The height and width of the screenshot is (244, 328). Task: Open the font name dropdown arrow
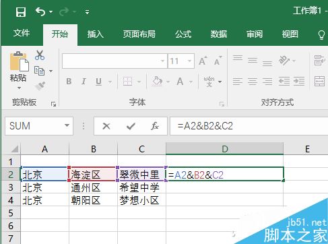click(x=162, y=61)
